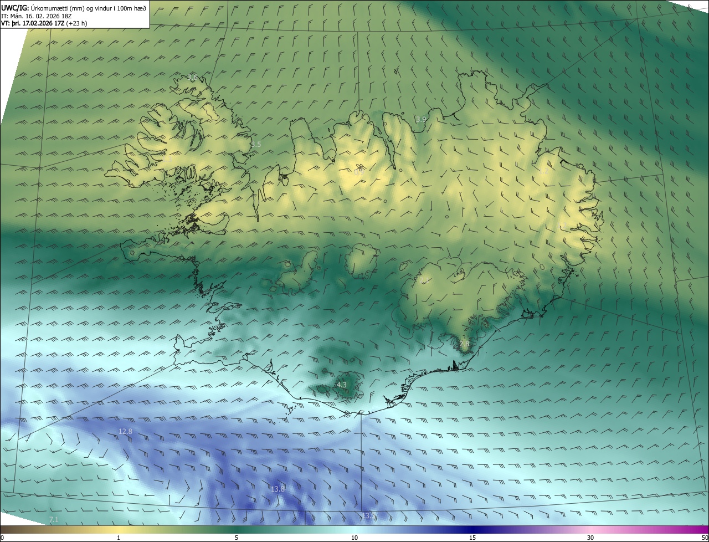Viewport: 709px width, 542px height.
Task: Click the "3.9" value label on the north coast
Action: click(421, 119)
